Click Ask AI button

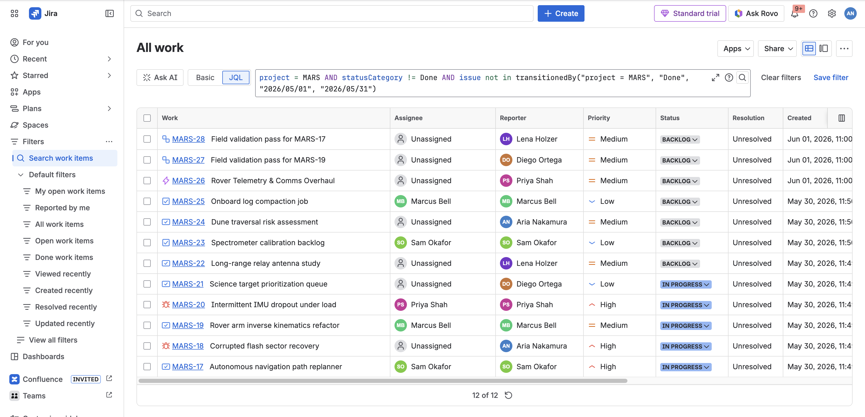click(160, 78)
